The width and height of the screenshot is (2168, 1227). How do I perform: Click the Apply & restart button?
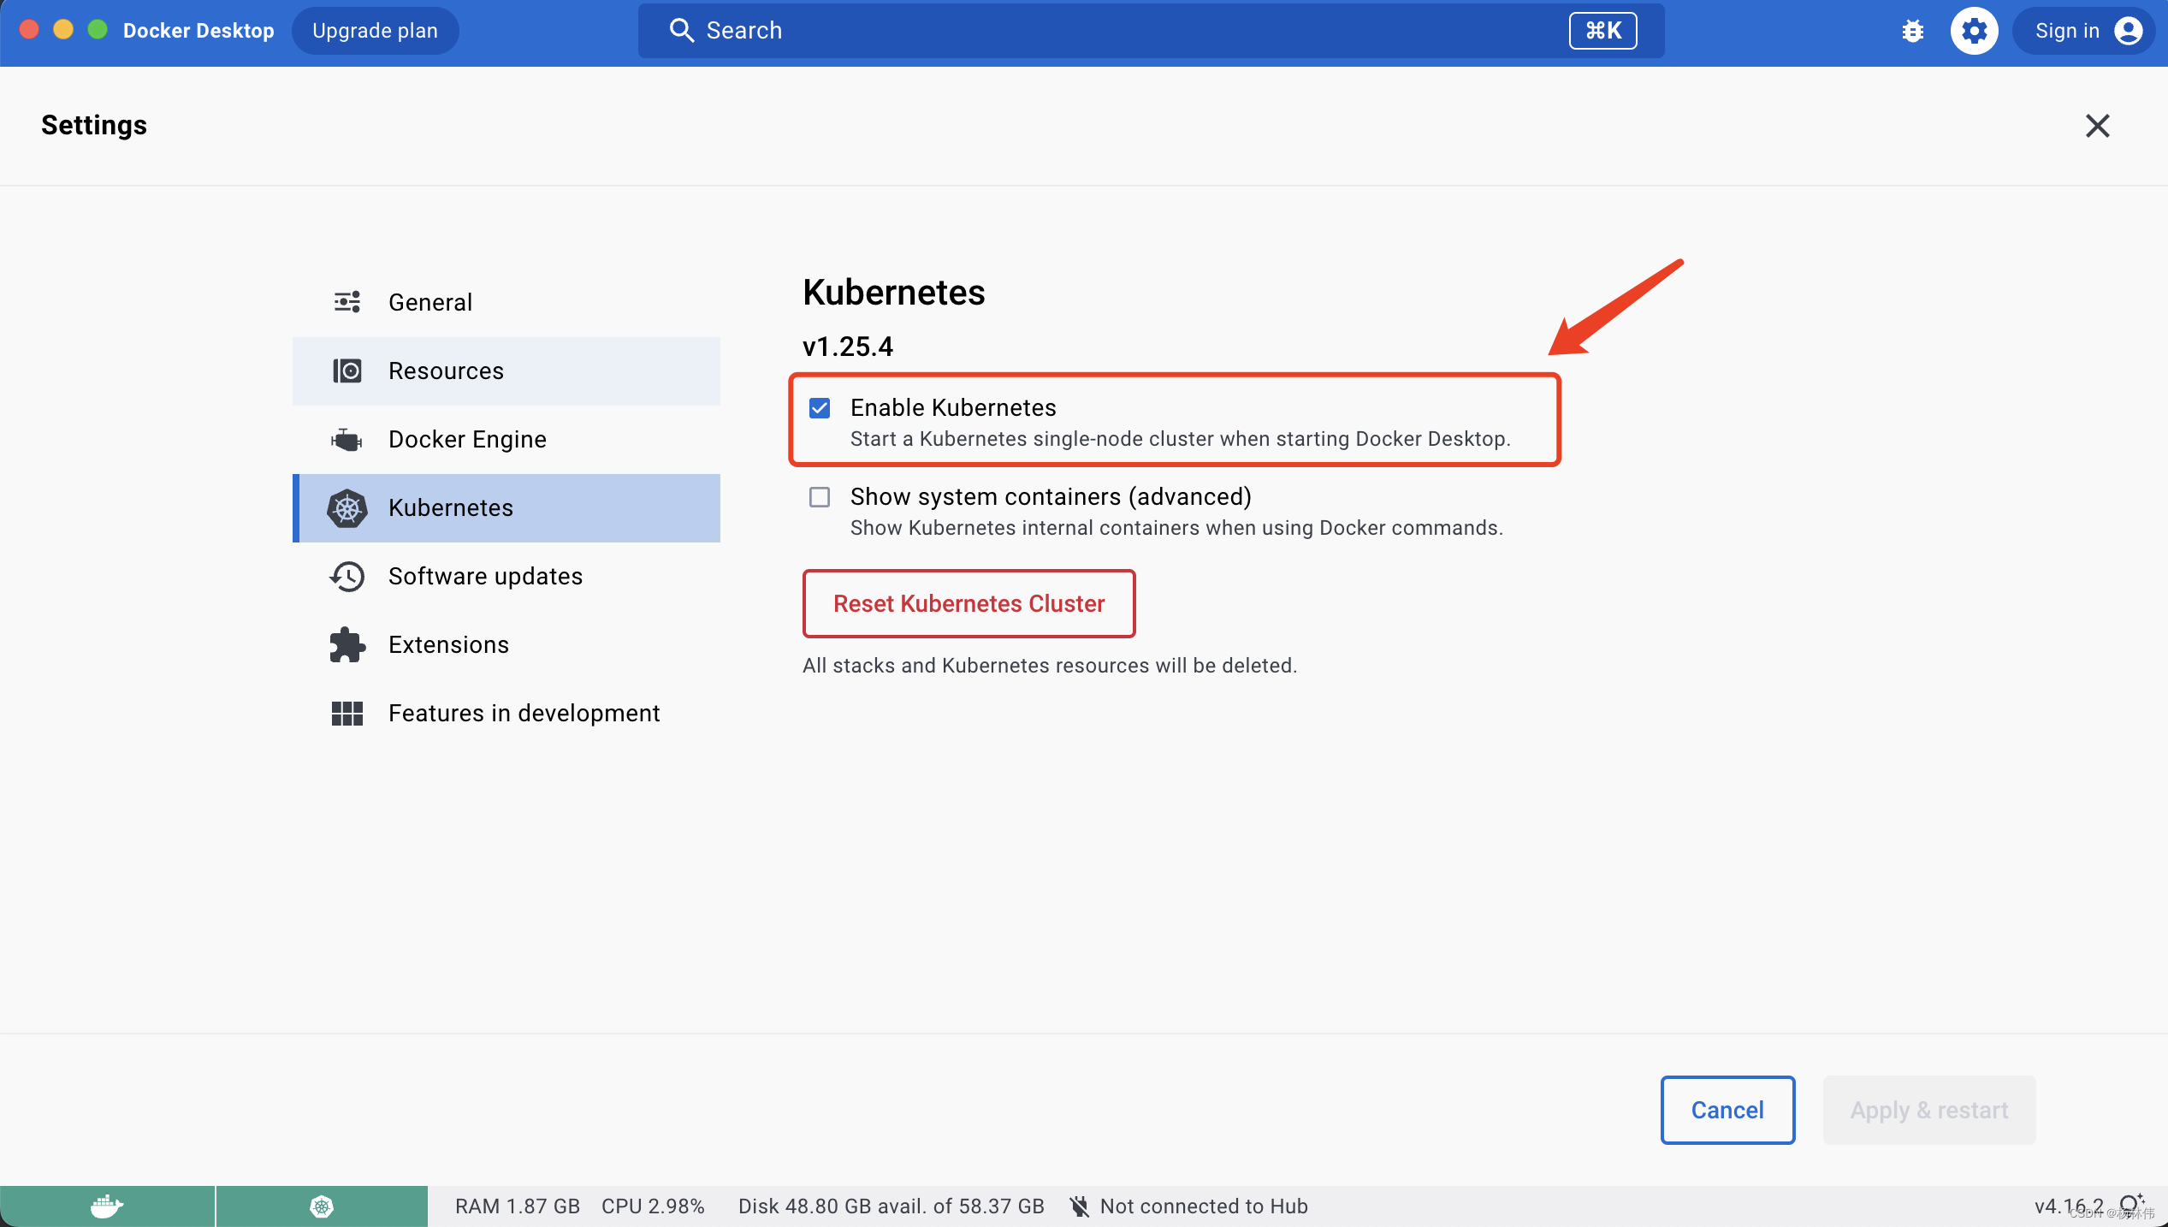1928,1110
